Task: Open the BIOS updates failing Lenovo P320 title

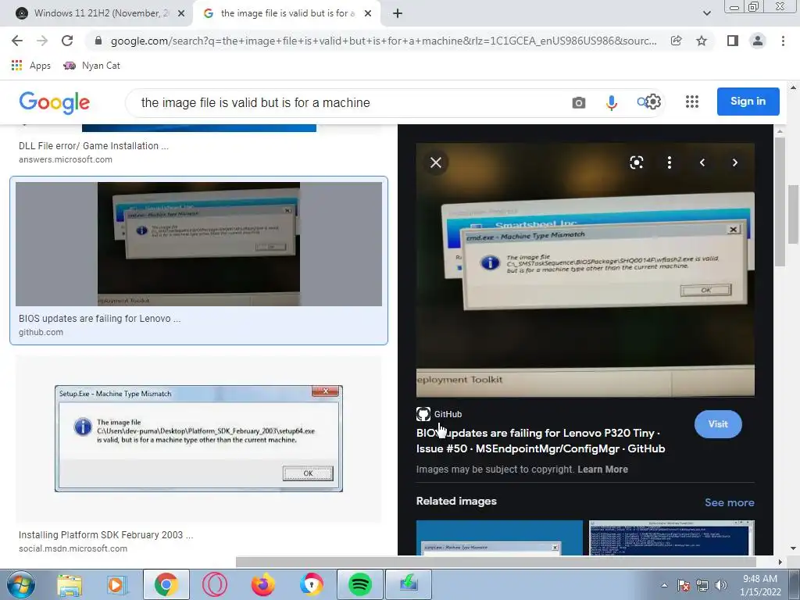Action: [541, 441]
